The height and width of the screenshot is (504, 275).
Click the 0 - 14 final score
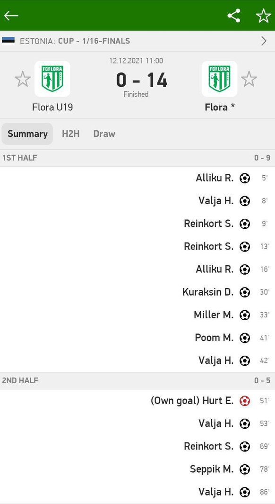(x=142, y=80)
